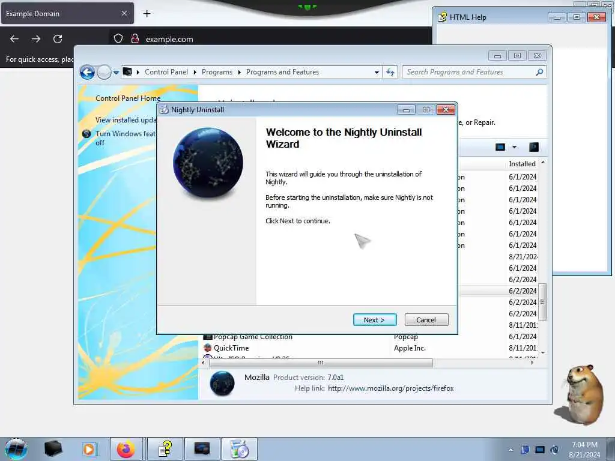The image size is (615, 461).
Task: Click scroll up arrow of program list
Action: pyautogui.click(x=543, y=162)
